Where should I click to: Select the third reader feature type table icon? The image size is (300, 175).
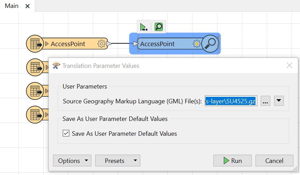(x=35, y=91)
